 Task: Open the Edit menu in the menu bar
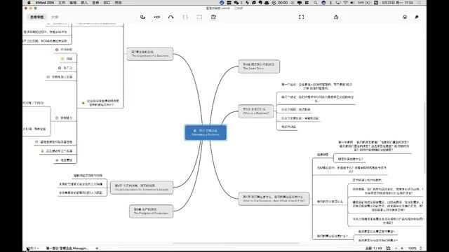pos(73,3)
